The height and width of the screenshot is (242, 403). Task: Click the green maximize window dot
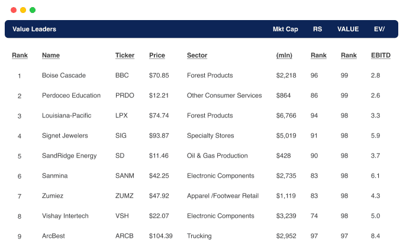point(33,10)
